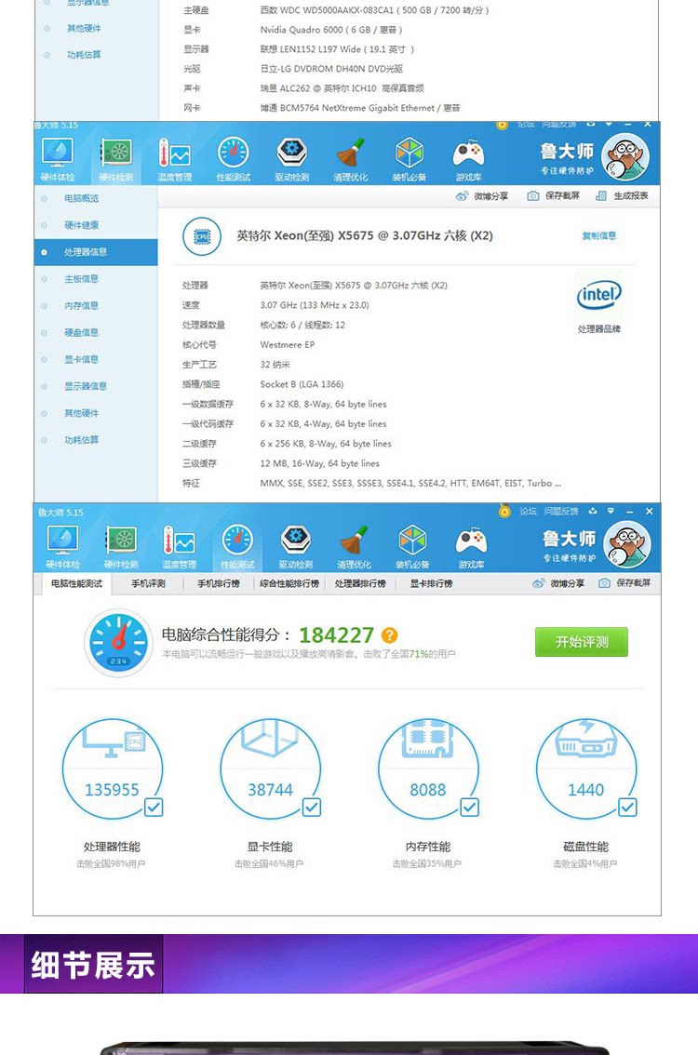
Task: Click 处理器性能 circle showing 135955
Action: pos(113,769)
